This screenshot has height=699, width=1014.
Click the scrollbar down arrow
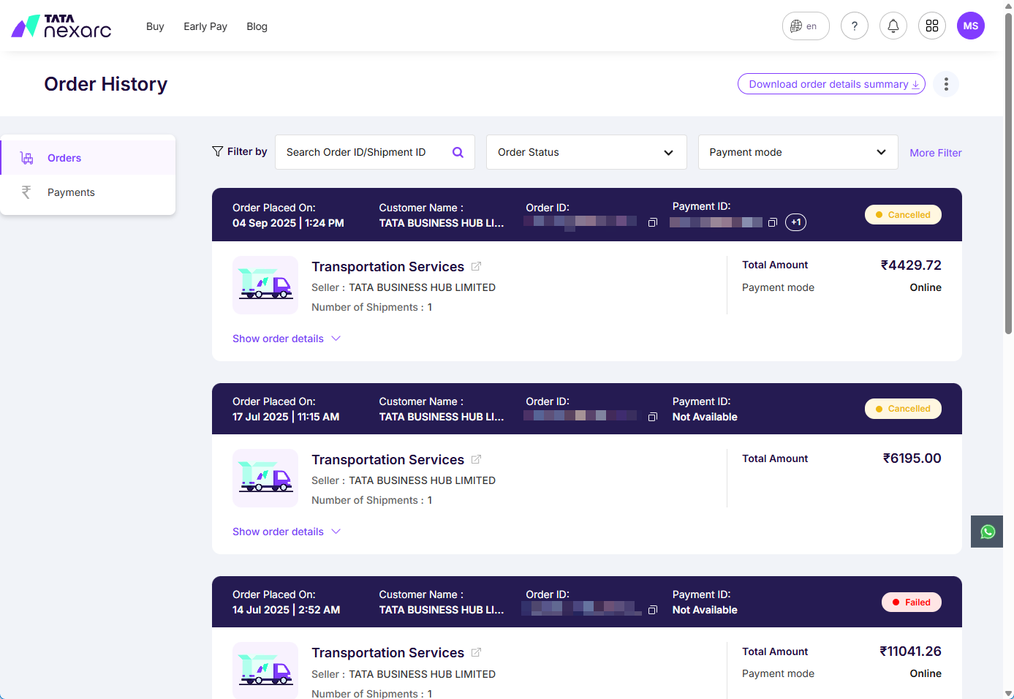pyautogui.click(x=1009, y=693)
